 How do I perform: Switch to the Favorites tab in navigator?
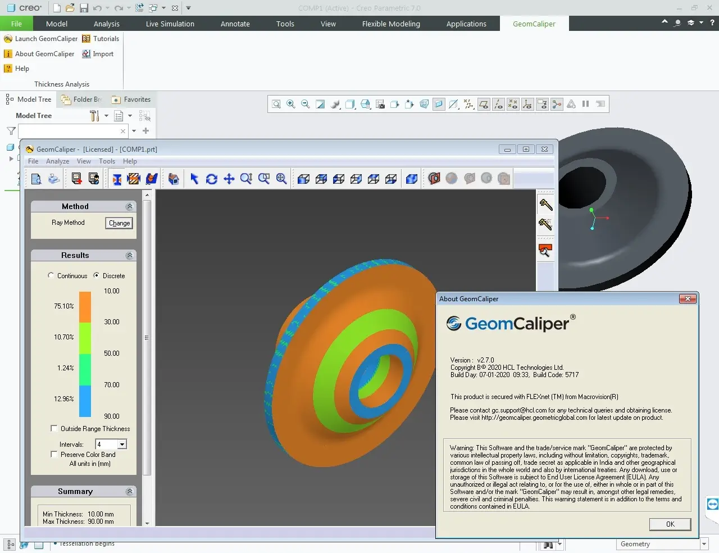point(131,99)
